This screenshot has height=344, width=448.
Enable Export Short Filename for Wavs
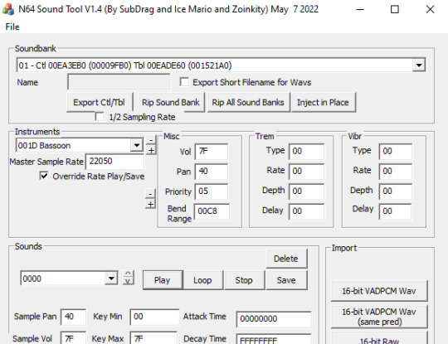tap(184, 82)
